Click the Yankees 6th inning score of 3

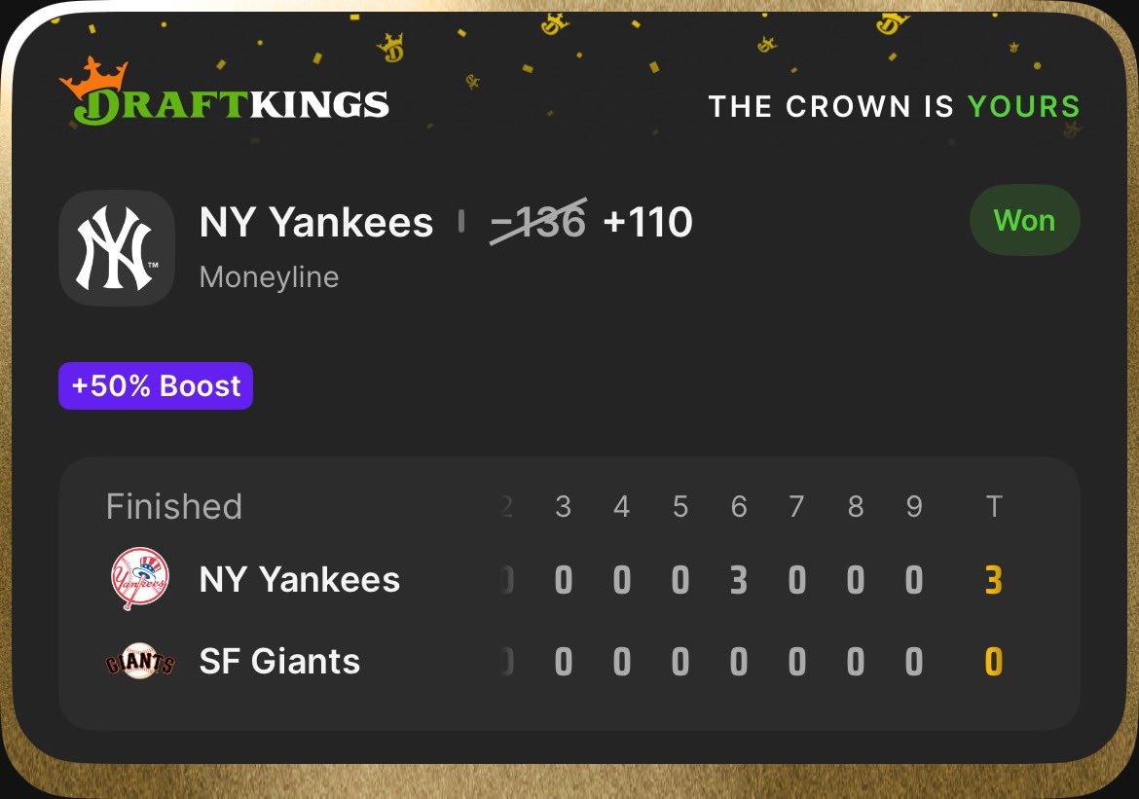click(739, 581)
